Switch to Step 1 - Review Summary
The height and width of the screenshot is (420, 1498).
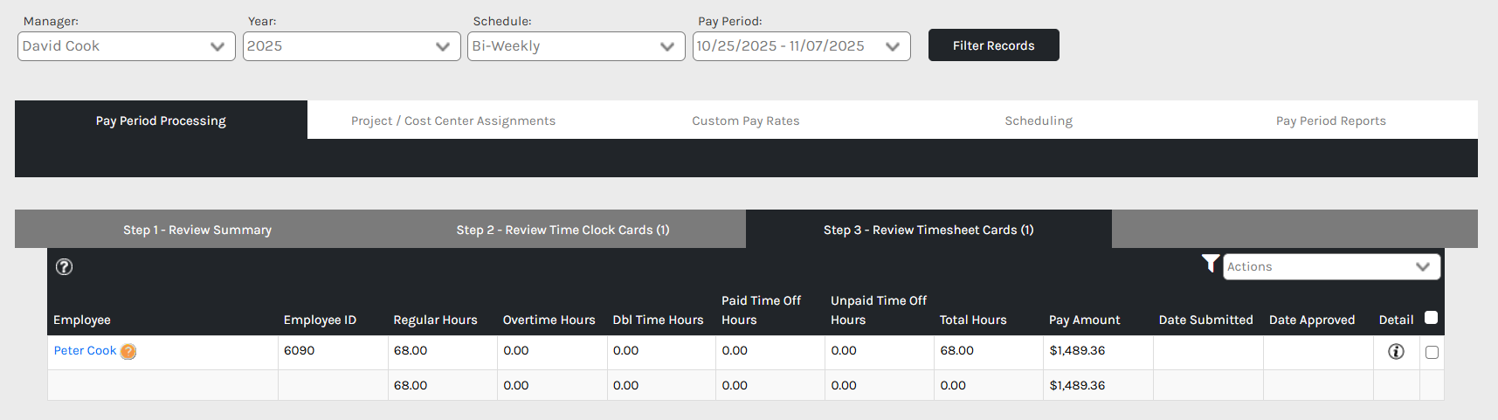click(197, 230)
